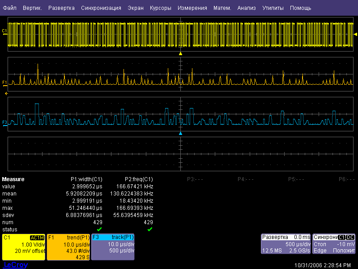Expand the Курсоры menu in the menu bar
358x269 pixels.
point(160,8)
